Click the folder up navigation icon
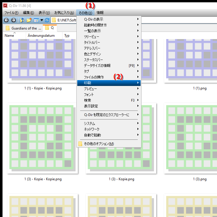The image size is (217, 217). pyautogui.click(x=22, y=20)
